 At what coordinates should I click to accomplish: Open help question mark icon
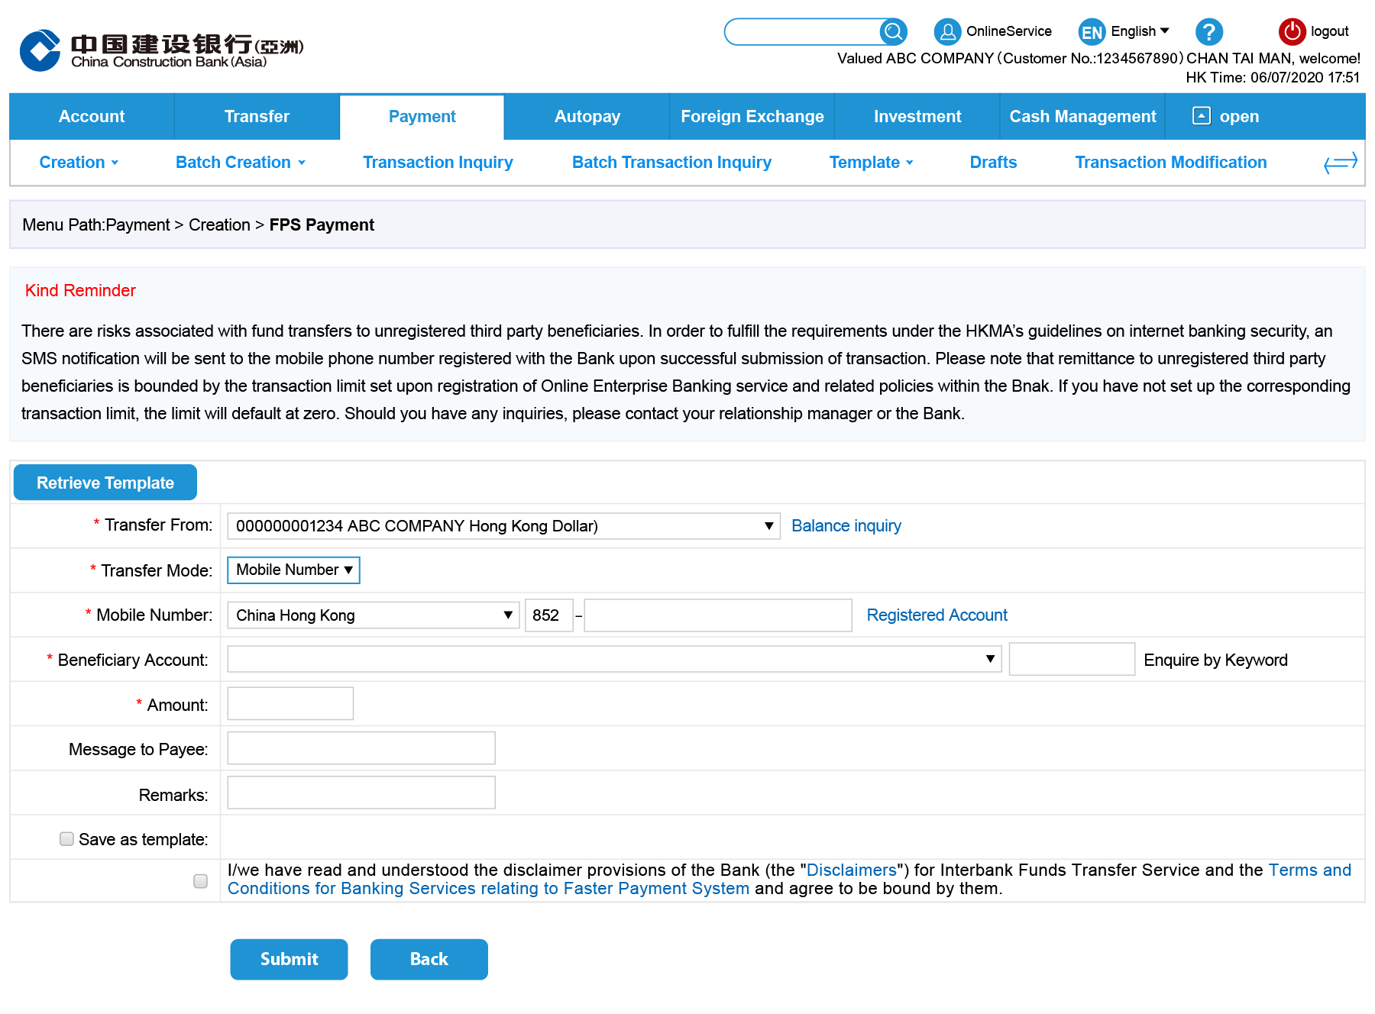pos(1209,31)
